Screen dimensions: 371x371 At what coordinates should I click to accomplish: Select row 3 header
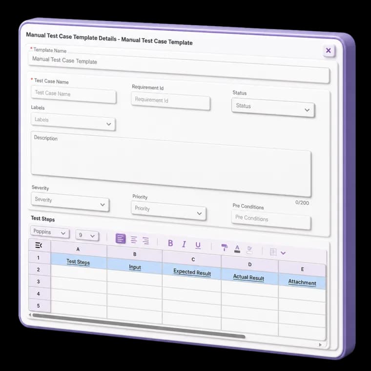point(39,282)
